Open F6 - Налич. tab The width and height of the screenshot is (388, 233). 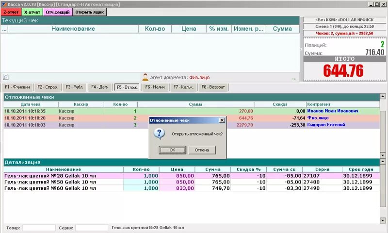coord(155,87)
